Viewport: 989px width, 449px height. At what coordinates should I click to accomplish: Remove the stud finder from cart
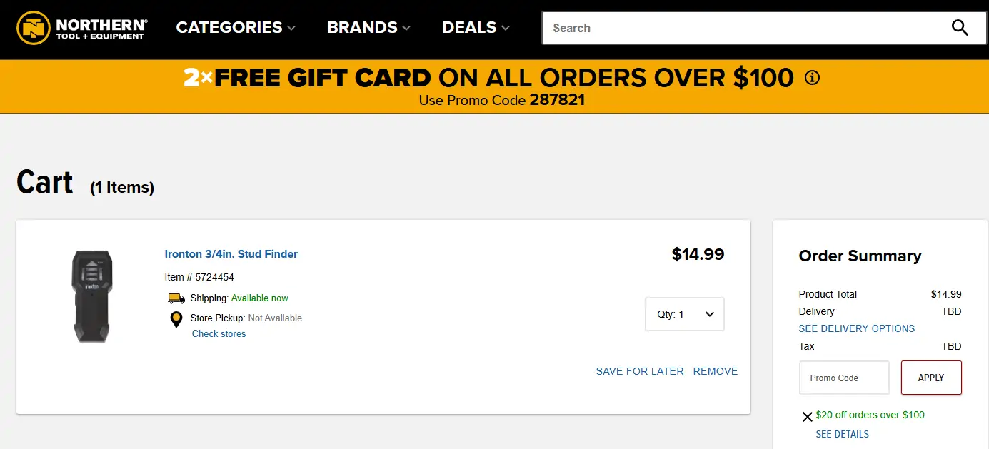[x=715, y=371]
